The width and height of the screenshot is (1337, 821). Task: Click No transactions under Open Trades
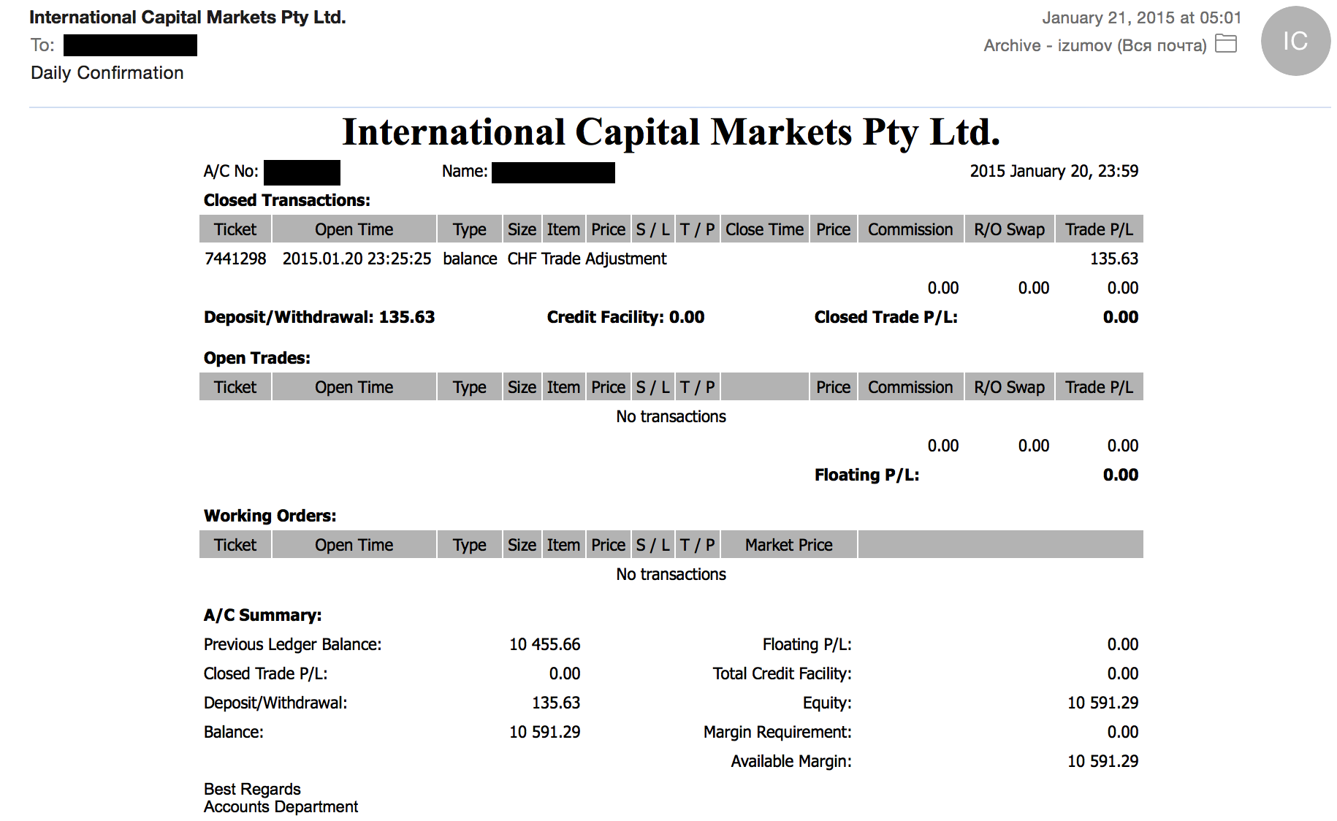[x=671, y=416]
